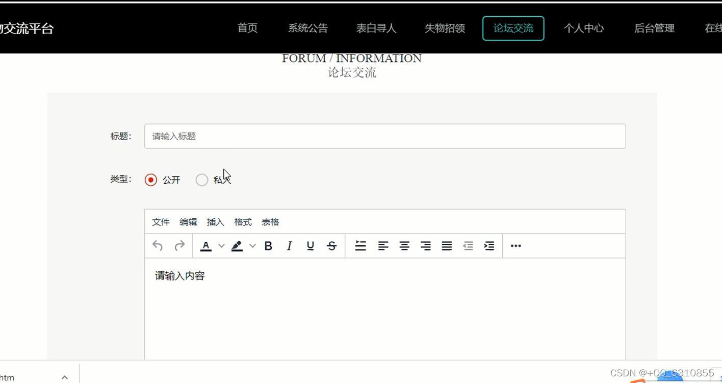Viewport: 722px width, 383px height.
Task: Open 个人中心 page
Action: click(x=584, y=28)
